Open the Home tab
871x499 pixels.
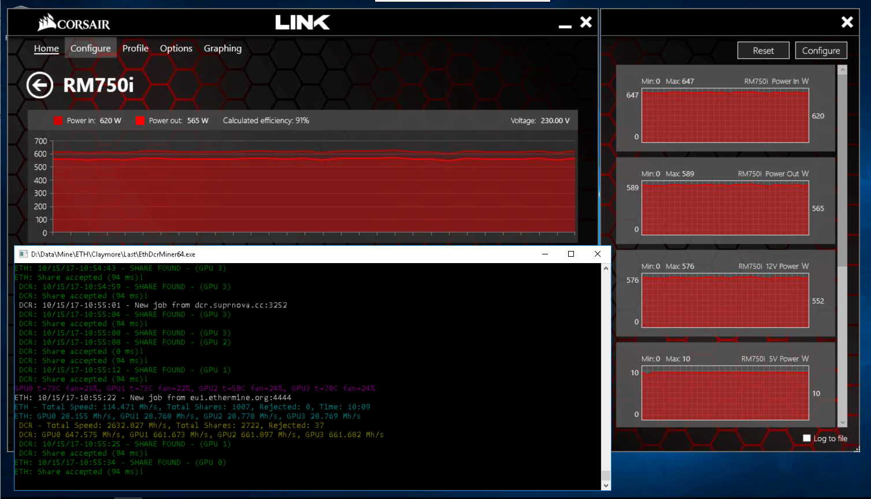[x=46, y=49]
